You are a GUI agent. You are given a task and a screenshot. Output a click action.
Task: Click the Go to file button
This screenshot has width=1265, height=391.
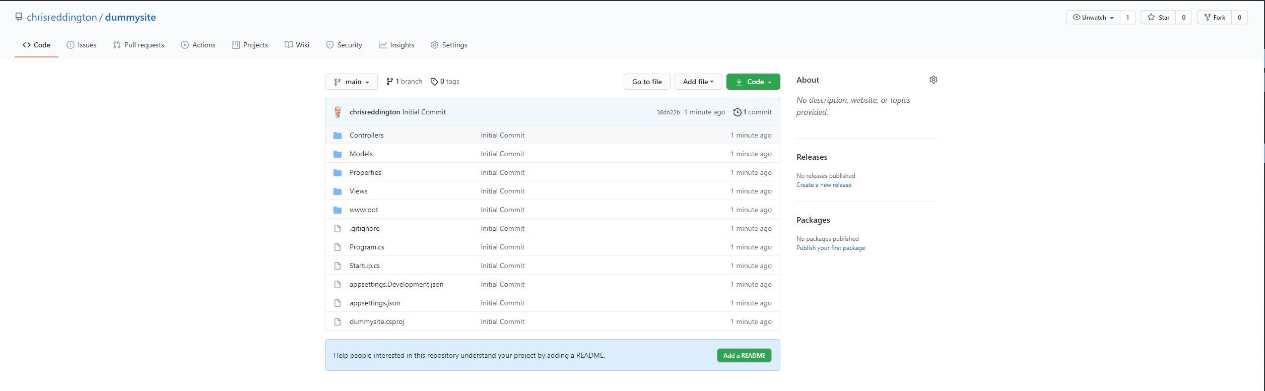point(647,82)
